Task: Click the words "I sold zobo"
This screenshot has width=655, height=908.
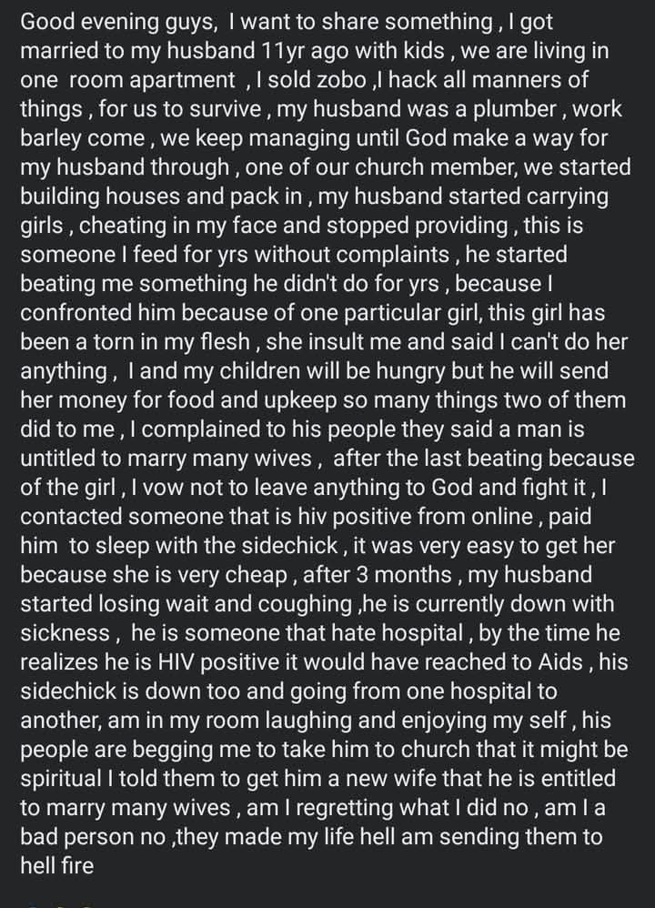Action: tap(309, 80)
